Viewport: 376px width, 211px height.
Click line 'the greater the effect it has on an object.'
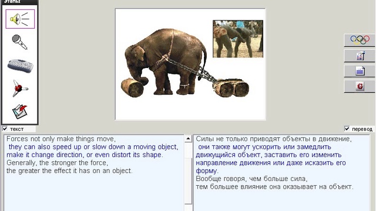pos(69,171)
